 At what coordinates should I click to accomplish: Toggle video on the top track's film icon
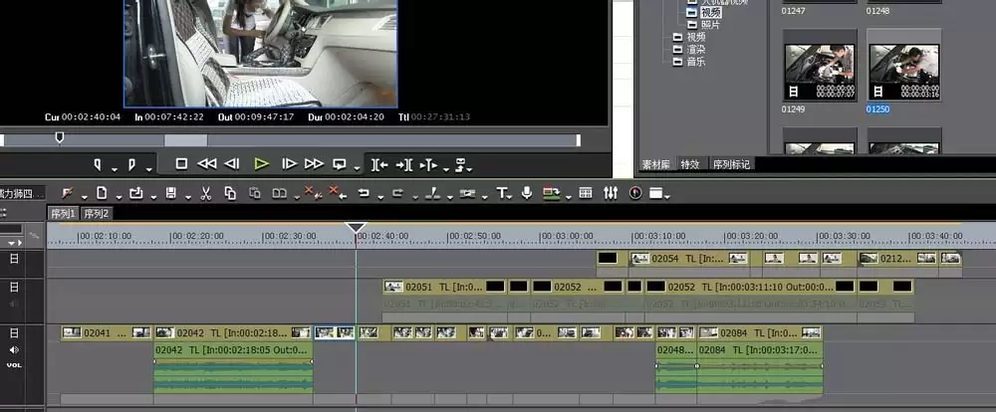[14, 259]
